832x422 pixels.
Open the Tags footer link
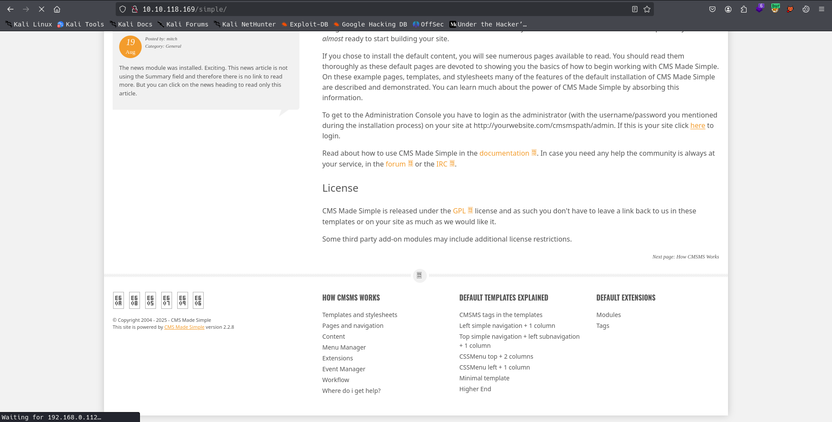(x=603, y=326)
